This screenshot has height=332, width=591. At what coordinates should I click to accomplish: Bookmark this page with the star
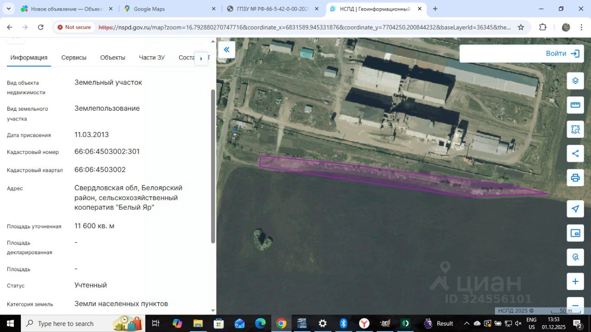click(521, 27)
